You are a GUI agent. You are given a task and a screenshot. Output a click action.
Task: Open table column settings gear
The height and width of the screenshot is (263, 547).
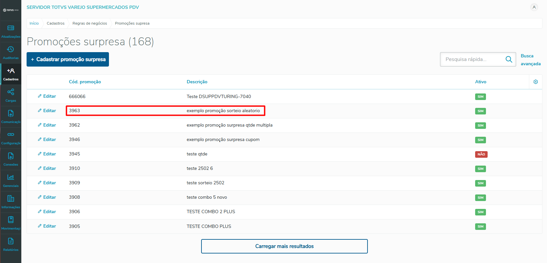536,82
